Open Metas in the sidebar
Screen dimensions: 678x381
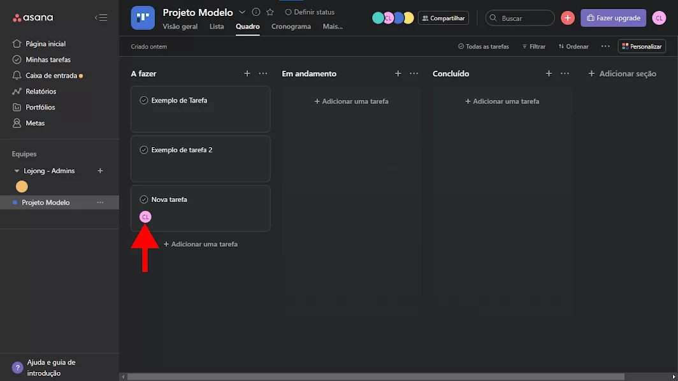[35, 123]
